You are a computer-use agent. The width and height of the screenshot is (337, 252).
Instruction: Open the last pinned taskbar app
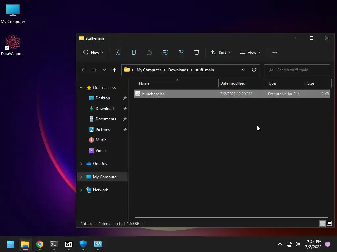(x=98, y=244)
